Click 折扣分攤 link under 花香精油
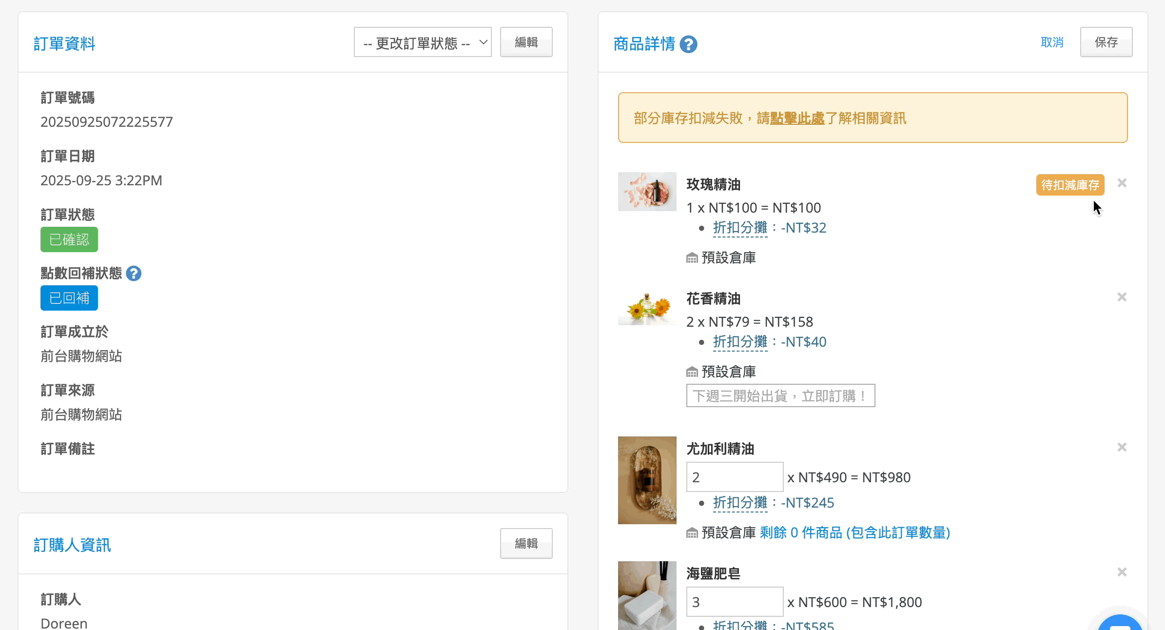 (740, 342)
